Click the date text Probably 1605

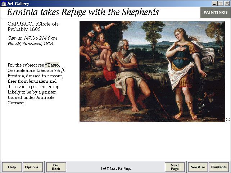tap(24, 29)
